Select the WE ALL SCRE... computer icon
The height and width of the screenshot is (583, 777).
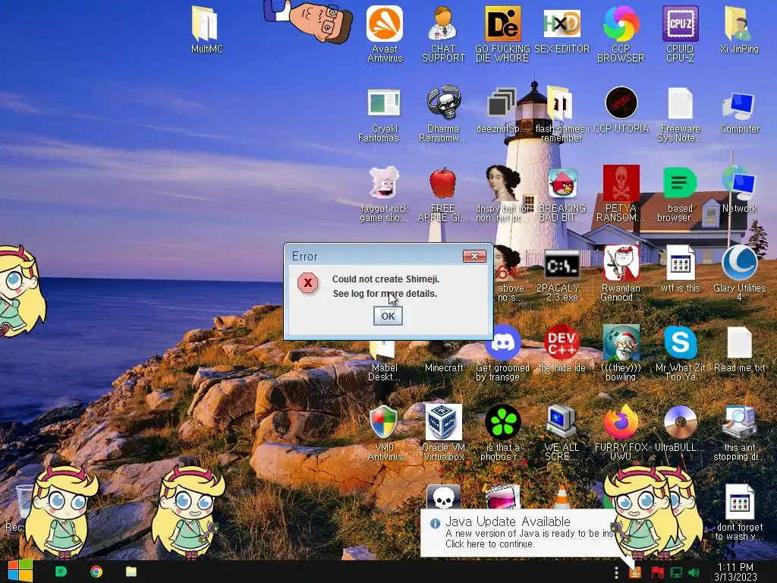pyautogui.click(x=562, y=433)
